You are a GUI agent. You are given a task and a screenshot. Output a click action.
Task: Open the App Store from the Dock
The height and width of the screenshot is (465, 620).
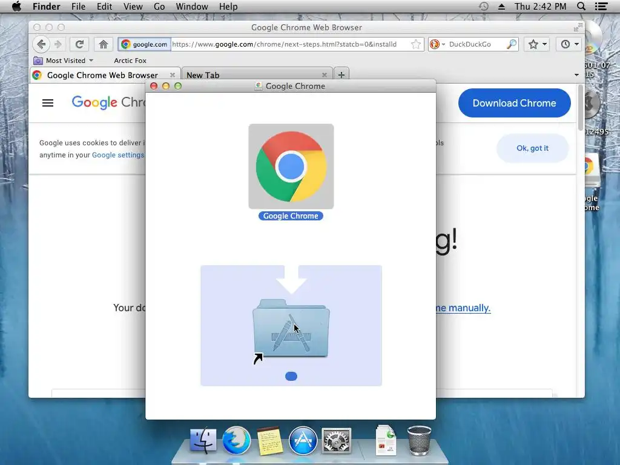(x=303, y=441)
